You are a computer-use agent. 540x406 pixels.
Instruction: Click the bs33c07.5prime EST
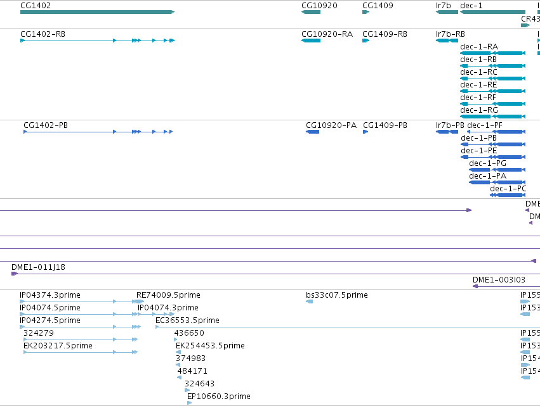[x=309, y=301]
